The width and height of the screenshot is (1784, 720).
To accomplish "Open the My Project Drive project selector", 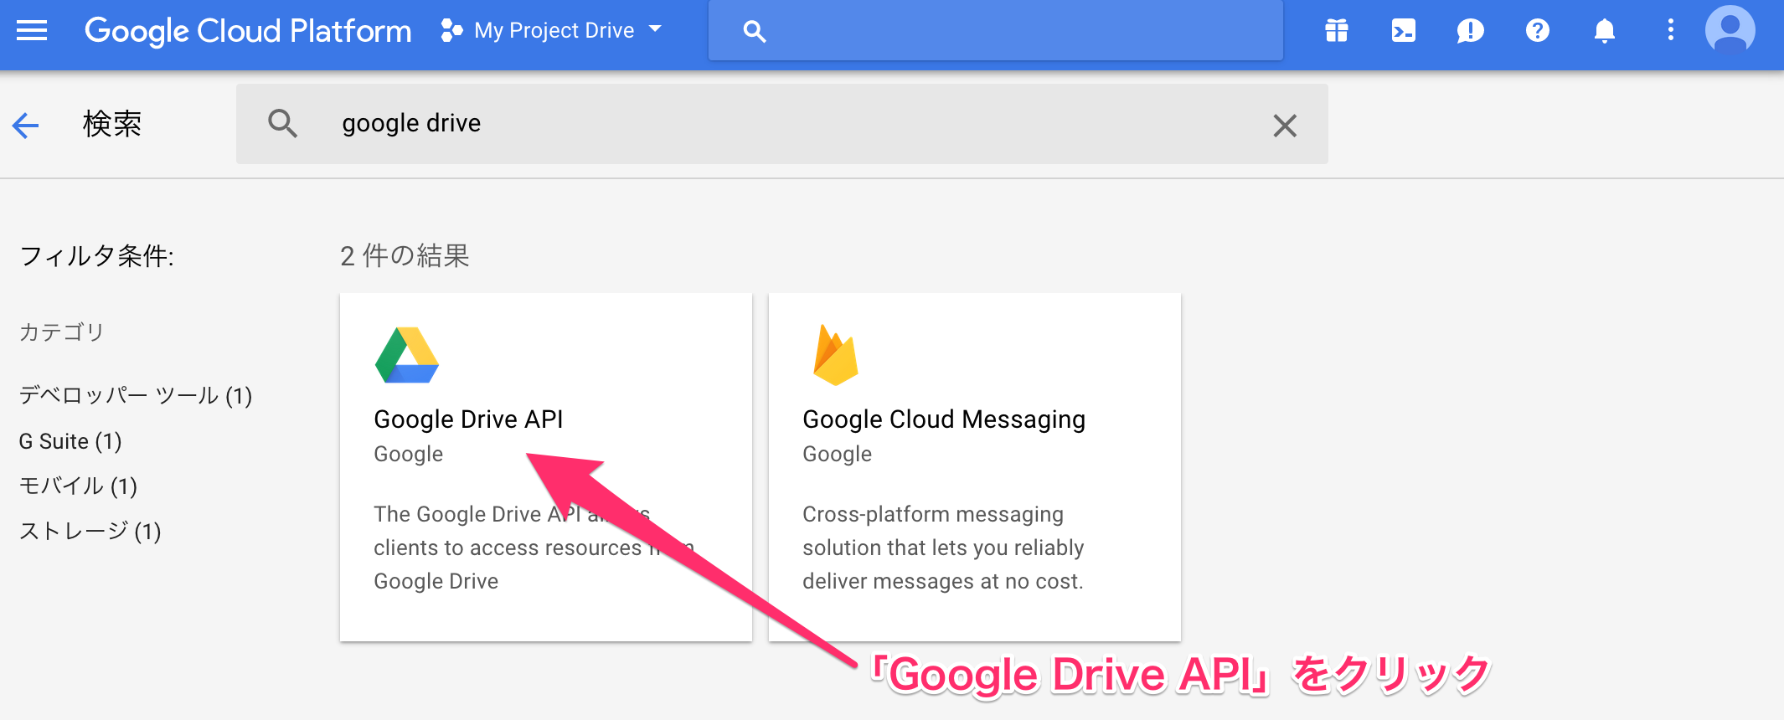I will [x=552, y=31].
